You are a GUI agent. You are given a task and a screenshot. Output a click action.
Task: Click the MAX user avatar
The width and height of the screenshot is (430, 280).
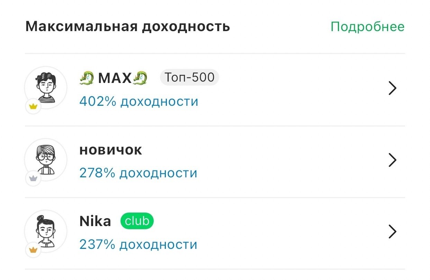pyautogui.click(x=46, y=87)
